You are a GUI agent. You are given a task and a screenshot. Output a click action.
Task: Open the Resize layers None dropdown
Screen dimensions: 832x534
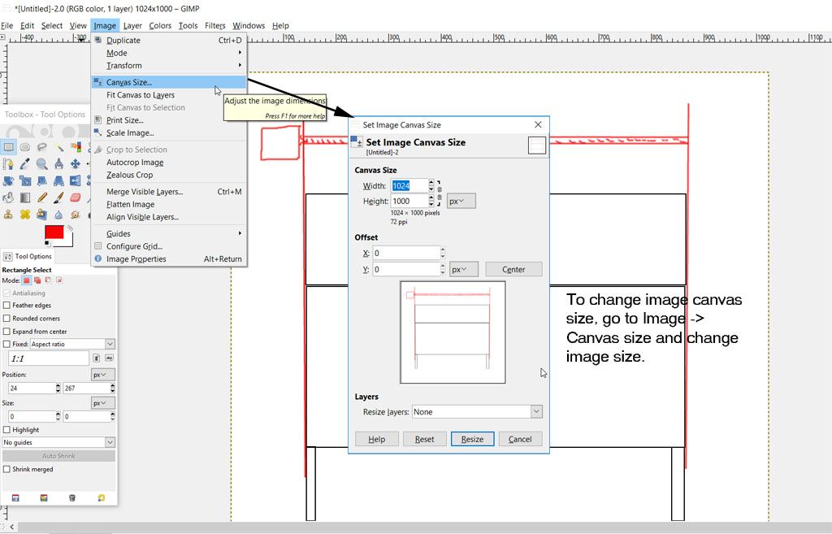[x=478, y=412]
